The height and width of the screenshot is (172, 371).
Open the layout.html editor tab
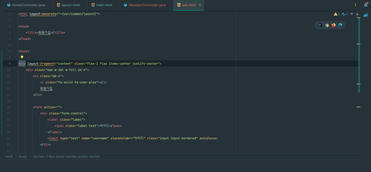tap(68, 5)
